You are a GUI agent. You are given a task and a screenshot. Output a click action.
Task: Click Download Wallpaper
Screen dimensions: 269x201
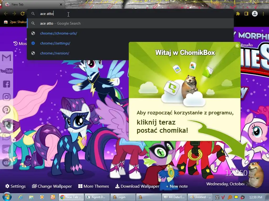tap(137, 186)
